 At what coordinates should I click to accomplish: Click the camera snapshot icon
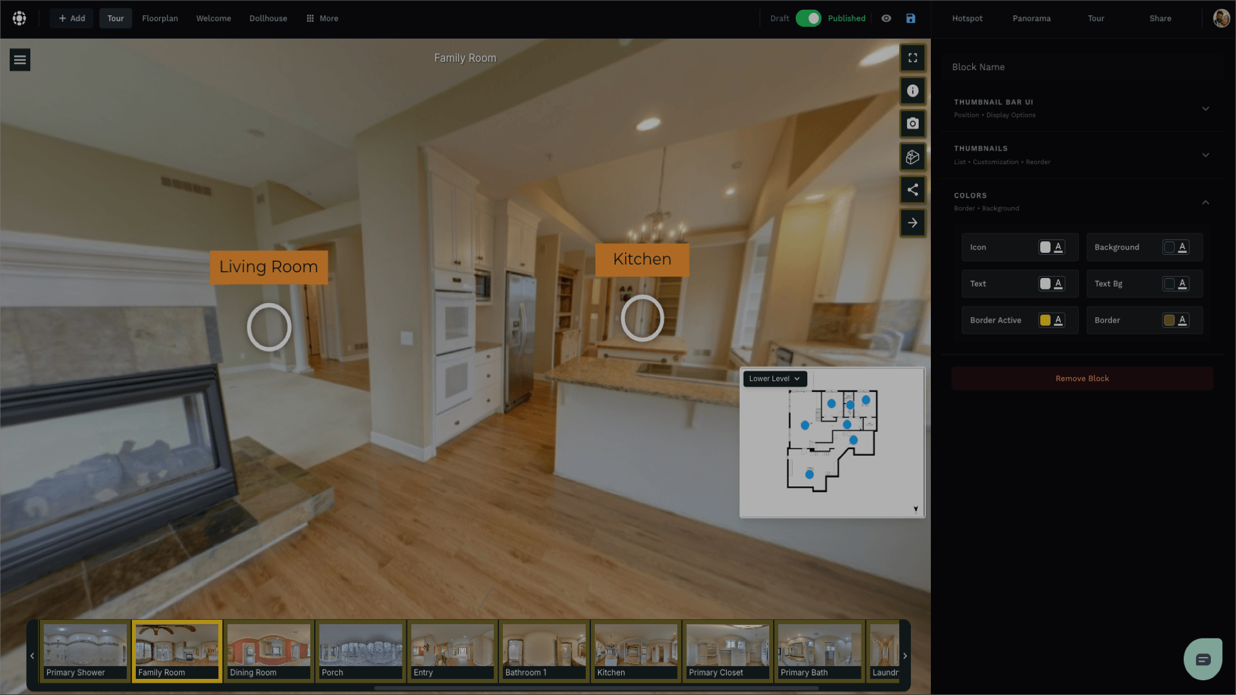913,124
